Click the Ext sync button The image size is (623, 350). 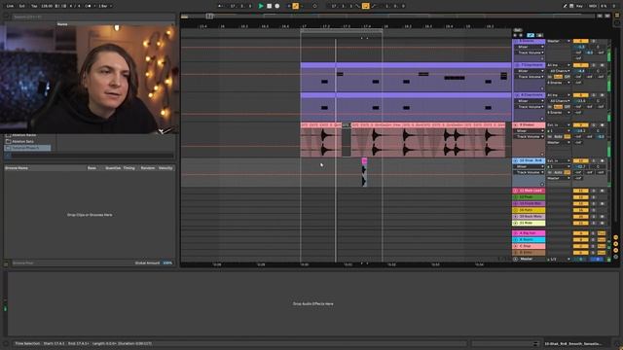[22, 6]
